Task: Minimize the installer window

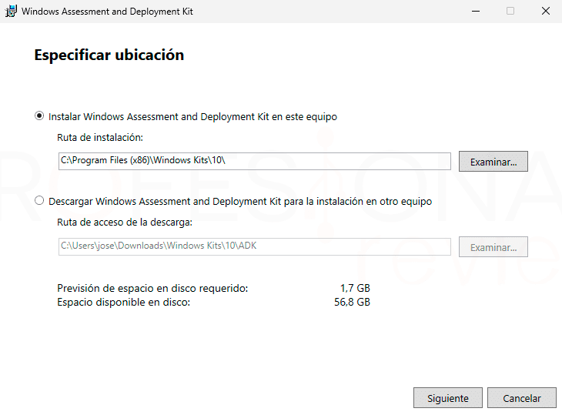Action: pos(476,11)
